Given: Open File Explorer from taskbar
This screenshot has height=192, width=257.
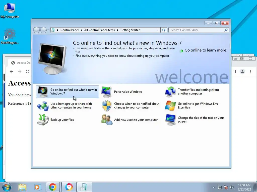Looking at the screenshot, I should tap(22, 187).
